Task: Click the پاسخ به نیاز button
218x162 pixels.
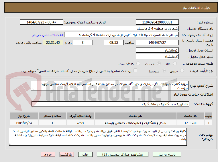Action: [x=167, y=154]
